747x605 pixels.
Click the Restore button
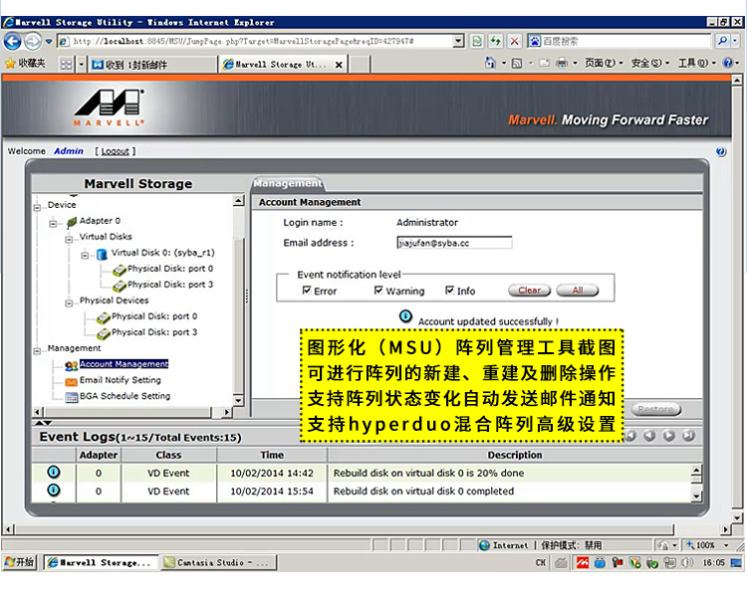[x=656, y=409]
